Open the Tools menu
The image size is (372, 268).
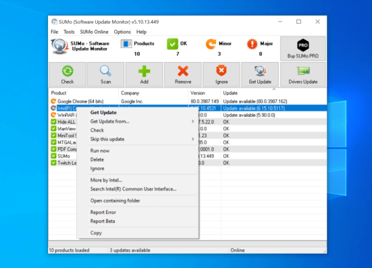tap(69, 32)
